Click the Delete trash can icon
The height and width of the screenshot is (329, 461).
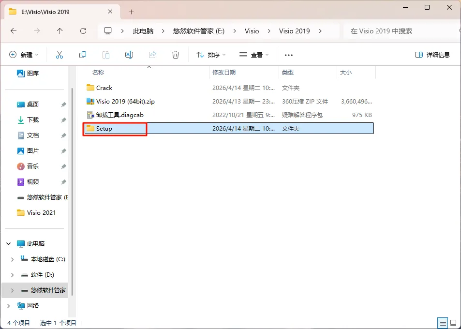(x=176, y=55)
